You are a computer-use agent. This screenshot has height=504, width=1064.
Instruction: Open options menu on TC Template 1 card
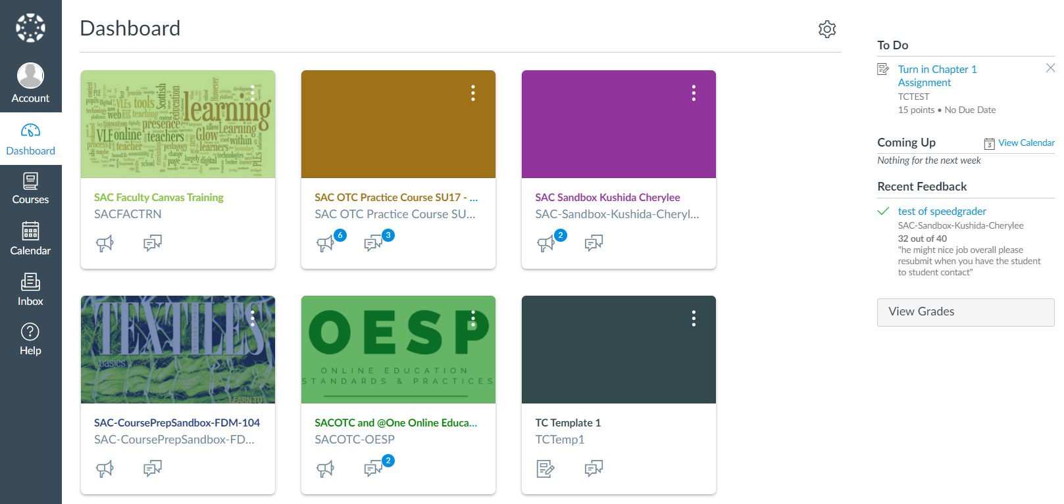pyautogui.click(x=694, y=319)
